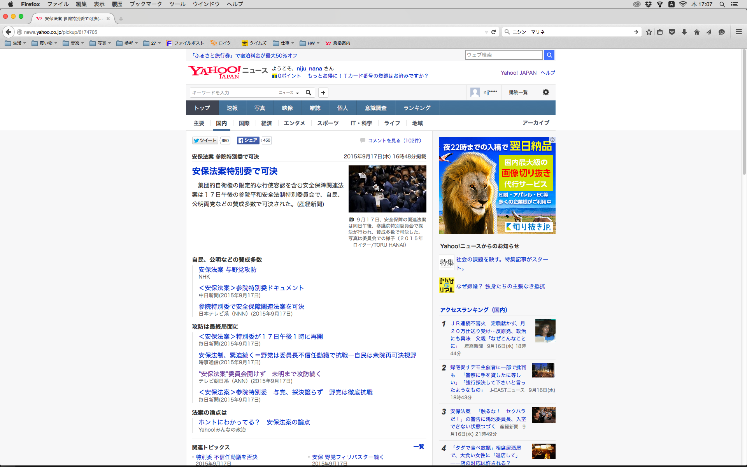Image resolution: width=747 pixels, height=467 pixels.
Task: Click the Firefox back arrow button
Action: pyautogui.click(x=8, y=32)
